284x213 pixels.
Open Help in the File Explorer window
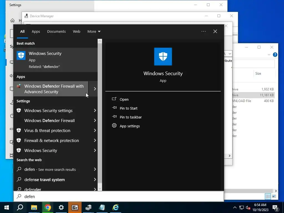275,55
